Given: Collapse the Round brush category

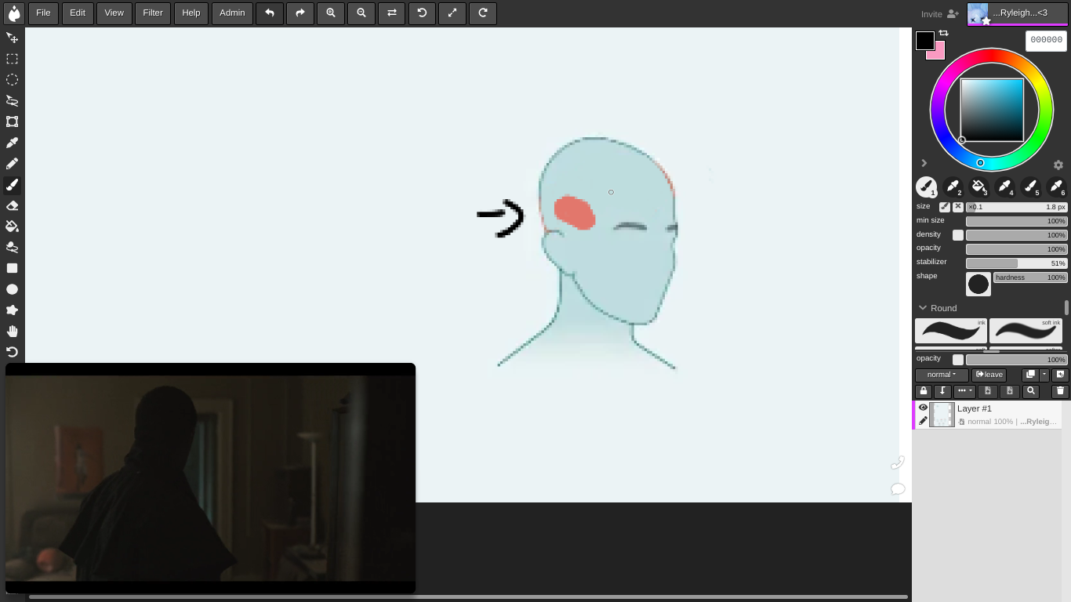Looking at the screenshot, I should coord(923,308).
